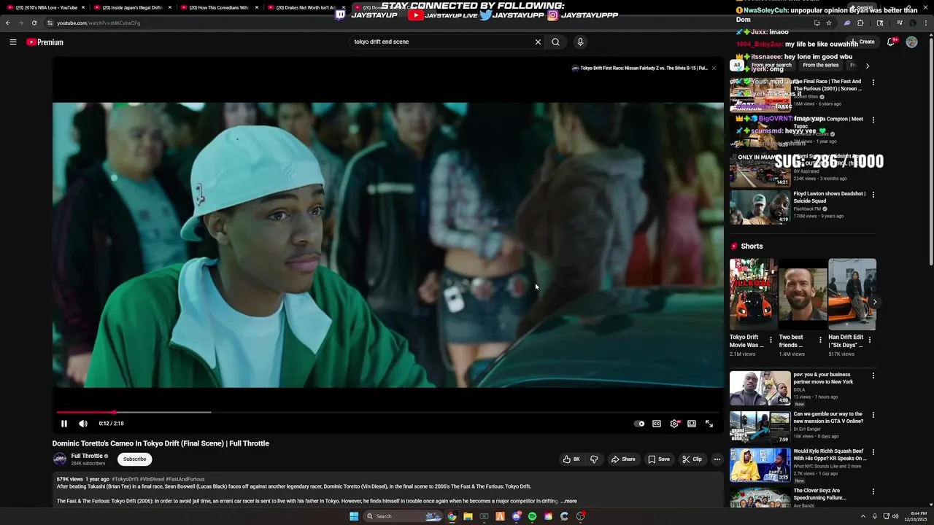Mute the video volume
Image resolution: width=934 pixels, height=525 pixels.
[83, 424]
